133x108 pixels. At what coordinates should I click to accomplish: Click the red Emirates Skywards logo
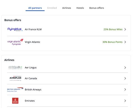[15, 101]
